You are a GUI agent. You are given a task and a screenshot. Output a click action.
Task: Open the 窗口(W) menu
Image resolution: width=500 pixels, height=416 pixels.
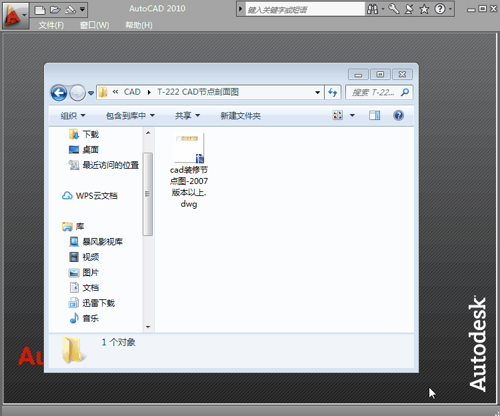coord(95,25)
